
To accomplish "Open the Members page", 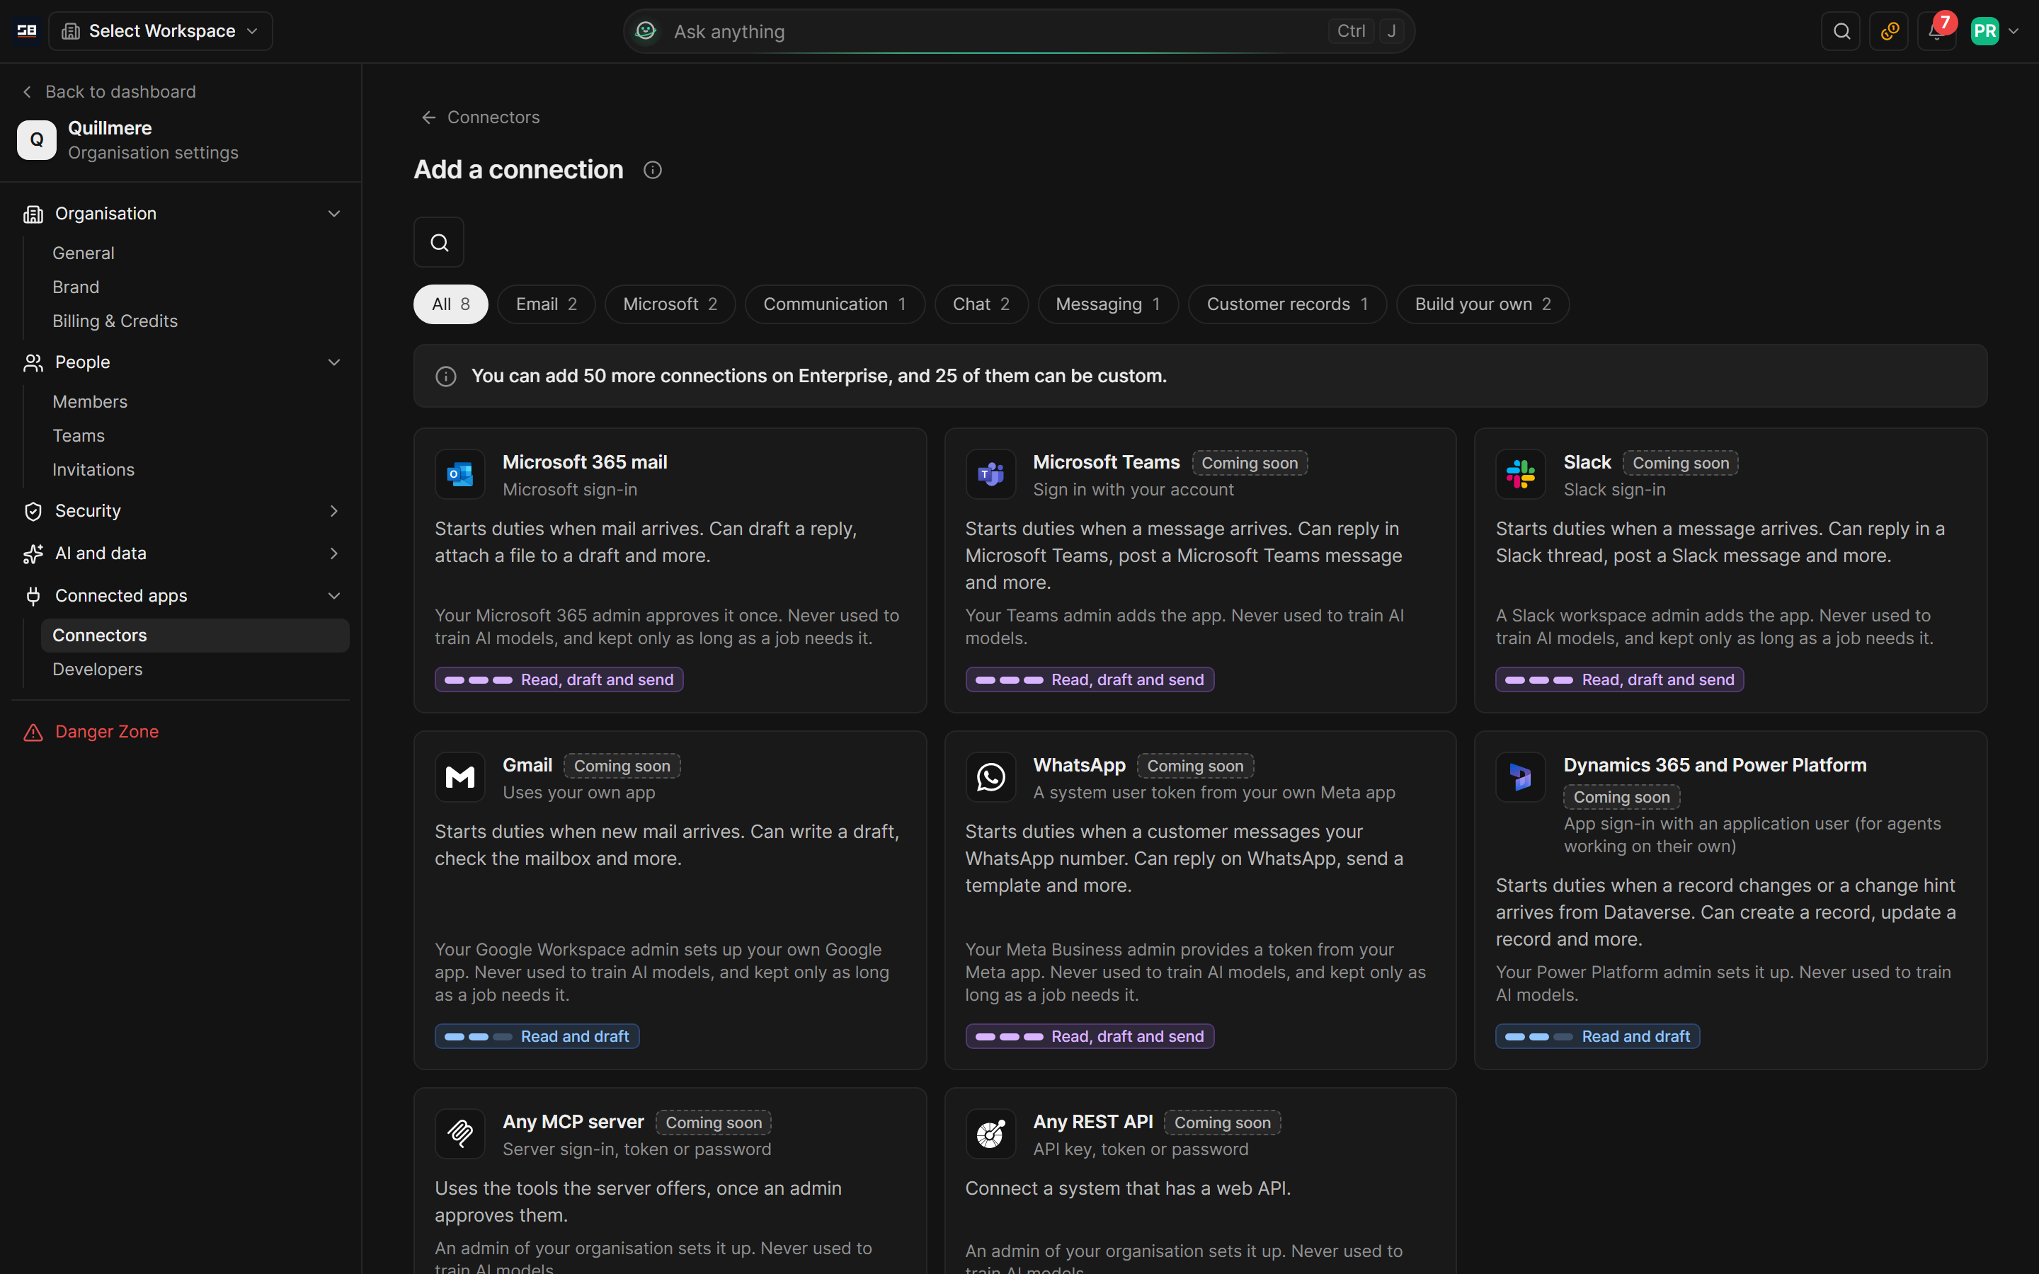I will [89, 402].
